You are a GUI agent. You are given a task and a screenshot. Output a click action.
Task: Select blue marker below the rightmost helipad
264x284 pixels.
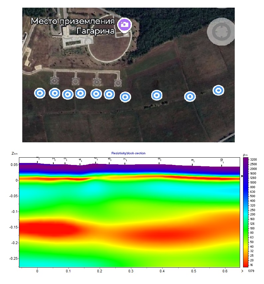click(109, 94)
